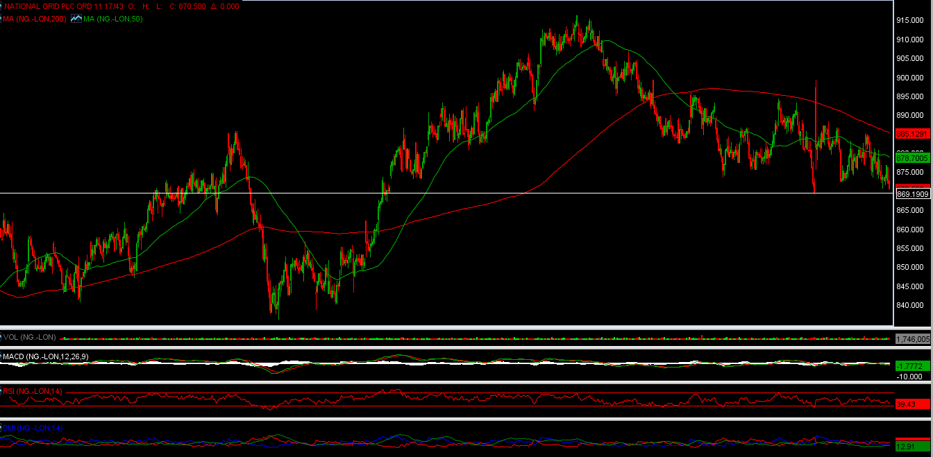Select the green MA (NG.-LON,50) indicator label

(x=113, y=19)
